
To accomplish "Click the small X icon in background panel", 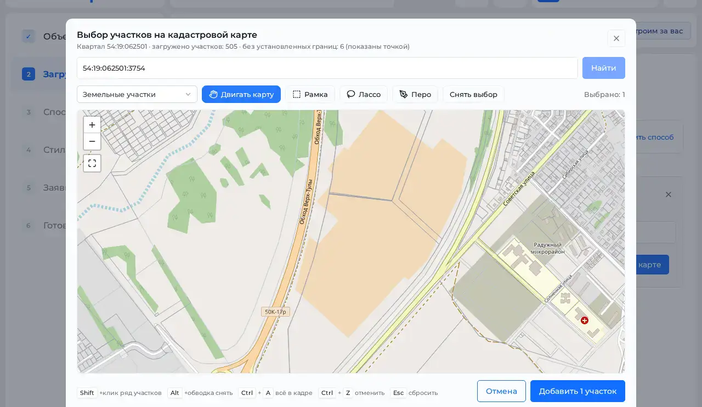I will 668,194.
